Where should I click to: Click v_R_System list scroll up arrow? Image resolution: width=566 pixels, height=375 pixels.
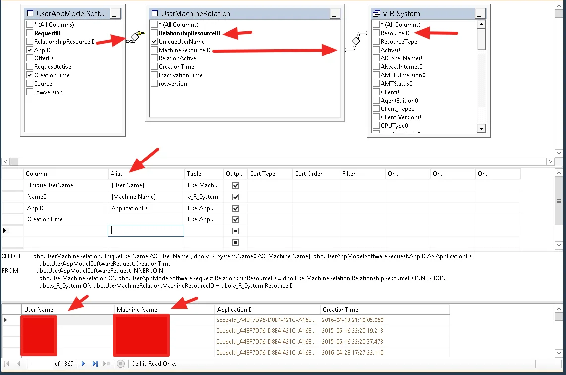pyautogui.click(x=481, y=25)
